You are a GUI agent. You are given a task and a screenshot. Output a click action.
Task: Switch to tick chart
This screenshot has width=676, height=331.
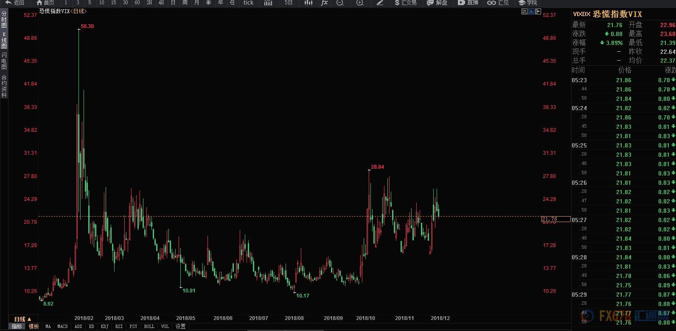tap(248, 3)
